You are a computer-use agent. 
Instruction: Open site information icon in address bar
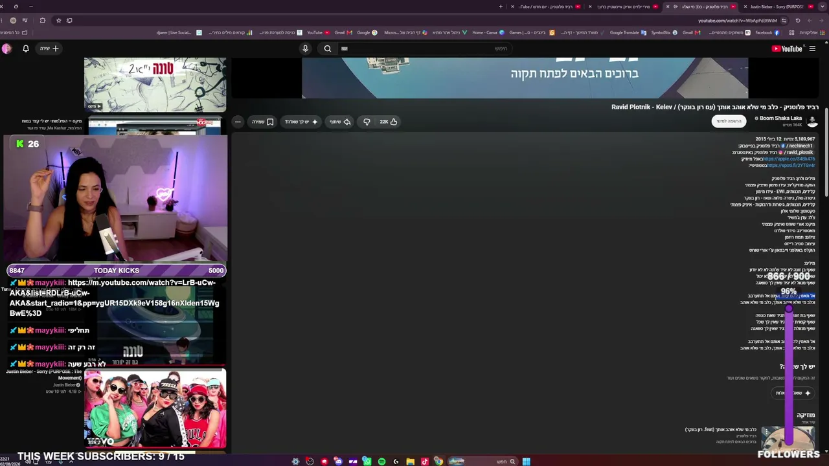click(784, 20)
